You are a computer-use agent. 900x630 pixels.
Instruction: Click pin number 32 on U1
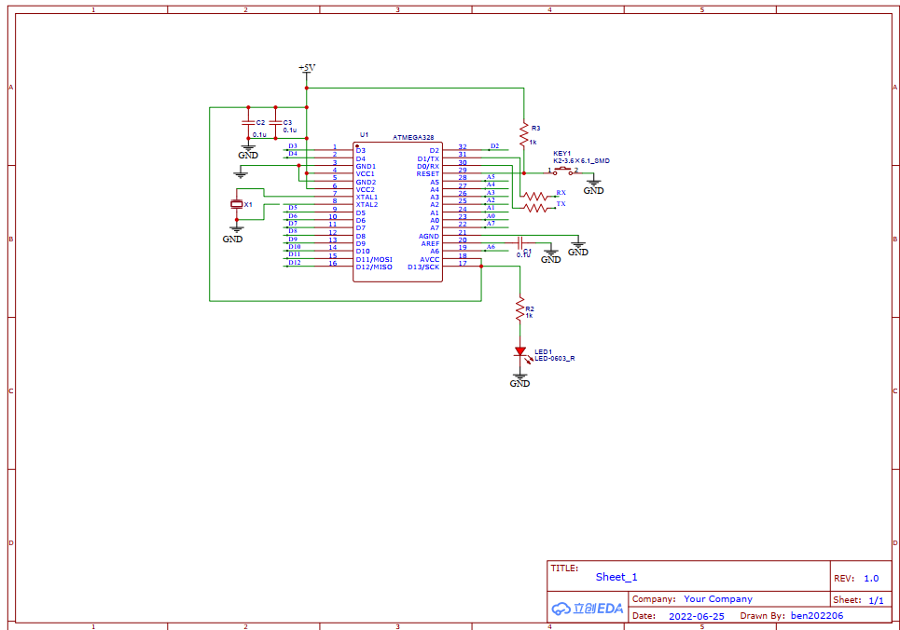pos(463,147)
